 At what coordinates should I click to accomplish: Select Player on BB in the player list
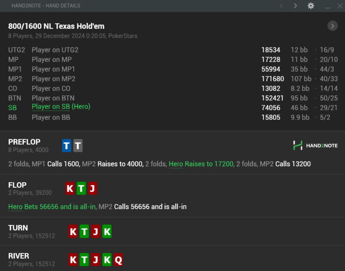pyautogui.click(x=51, y=118)
